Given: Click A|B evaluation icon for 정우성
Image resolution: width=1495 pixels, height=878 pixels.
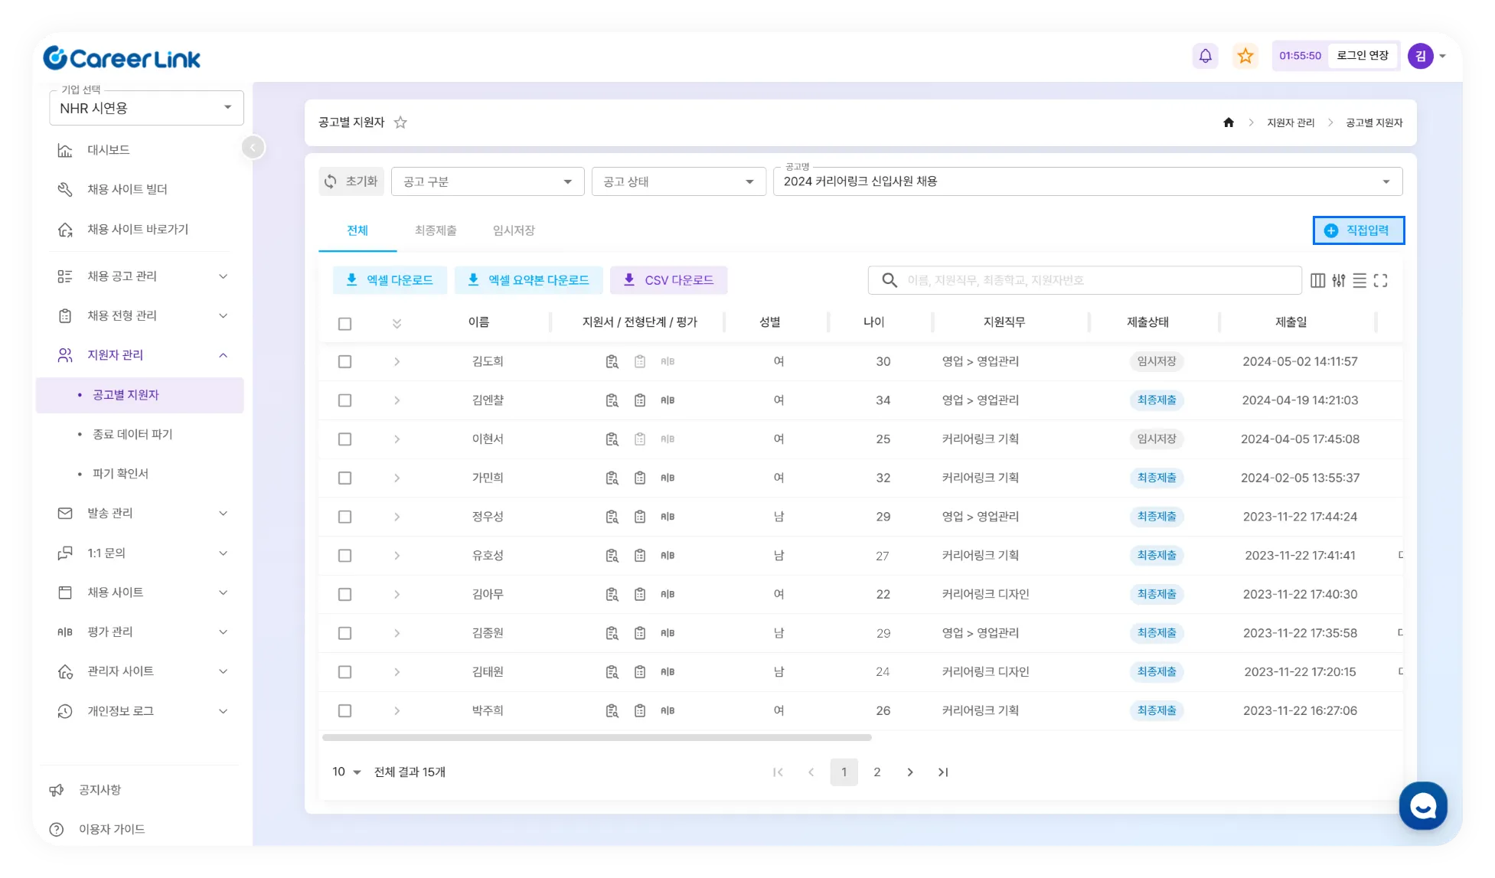Looking at the screenshot, I should pos(668,517).
